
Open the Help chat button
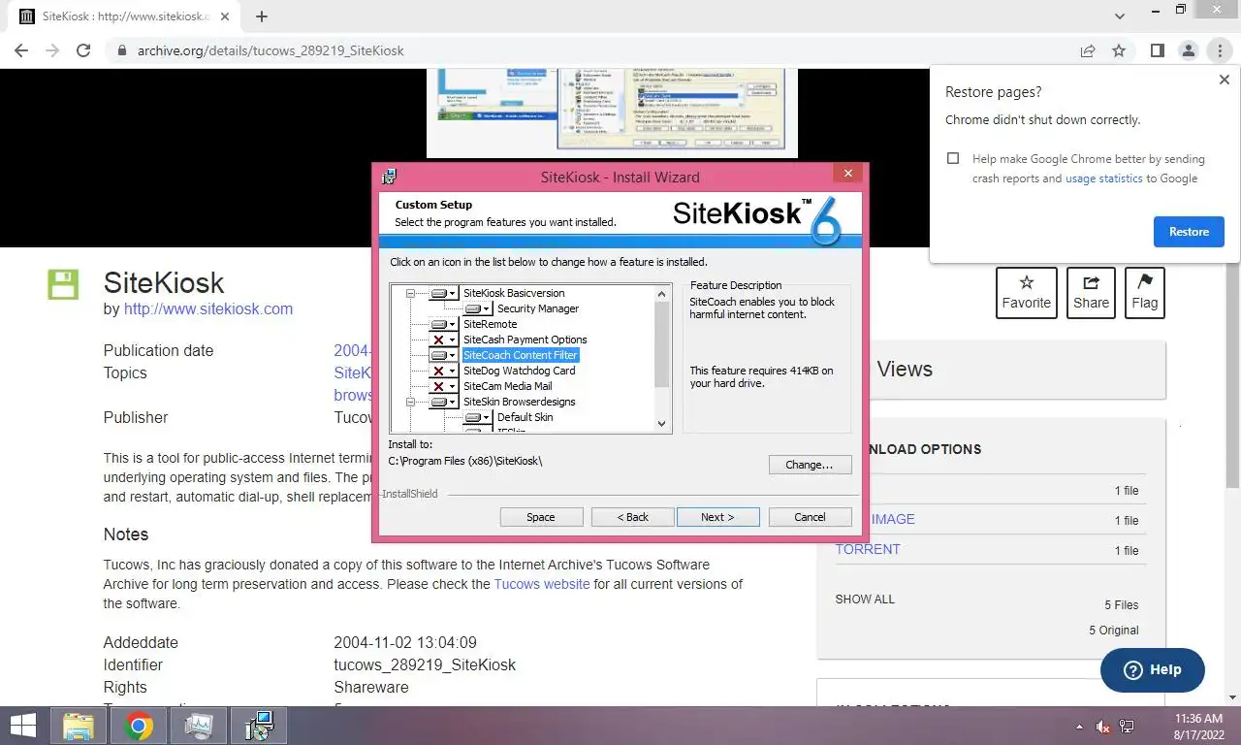1153,669
